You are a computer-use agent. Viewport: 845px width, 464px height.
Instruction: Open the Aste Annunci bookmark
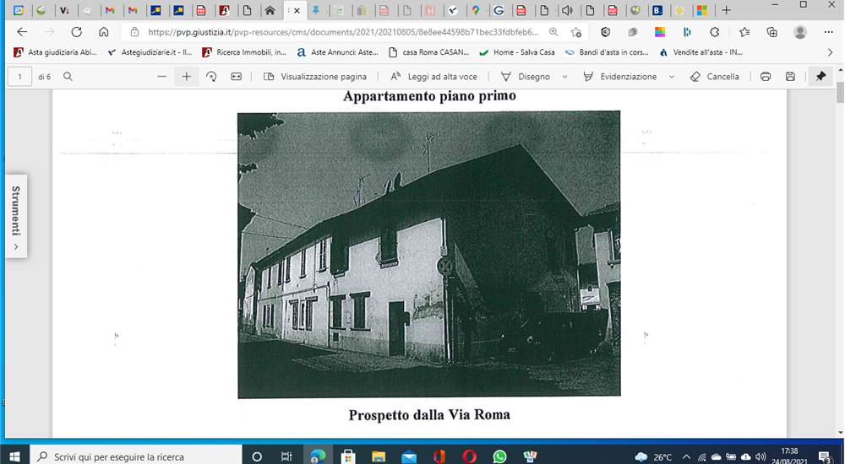tap(337, 52)
